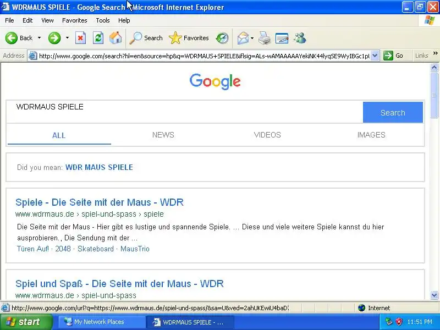The width and height of the screenshot is (440, 330).
Task: Switch to the NEWS tab
Action: coord(163,135)
